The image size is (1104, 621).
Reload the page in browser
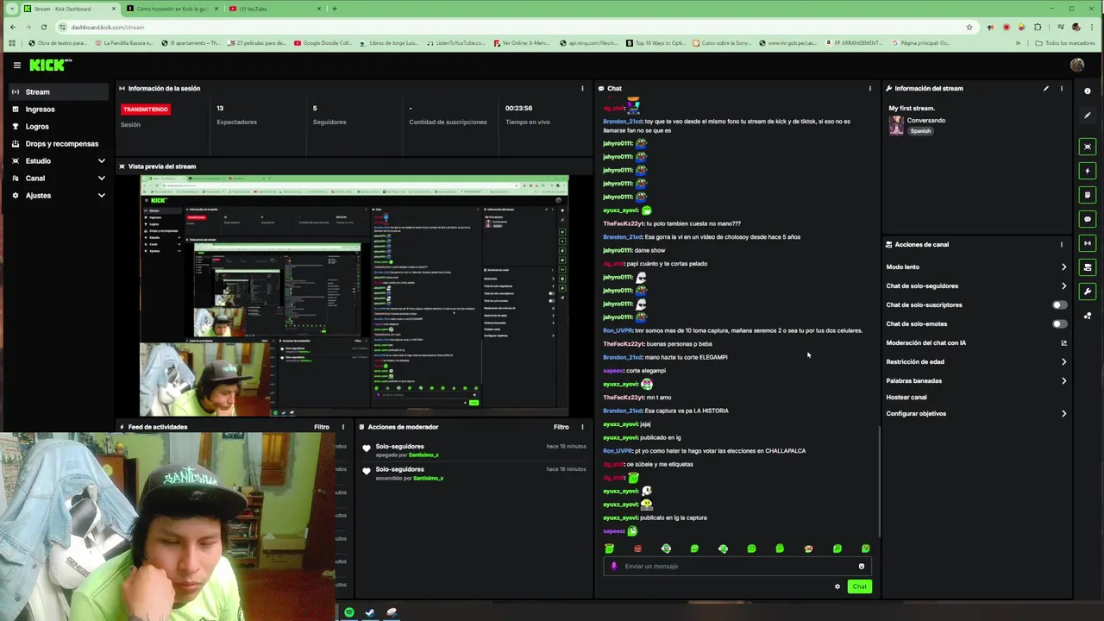[x=43, y=27]
